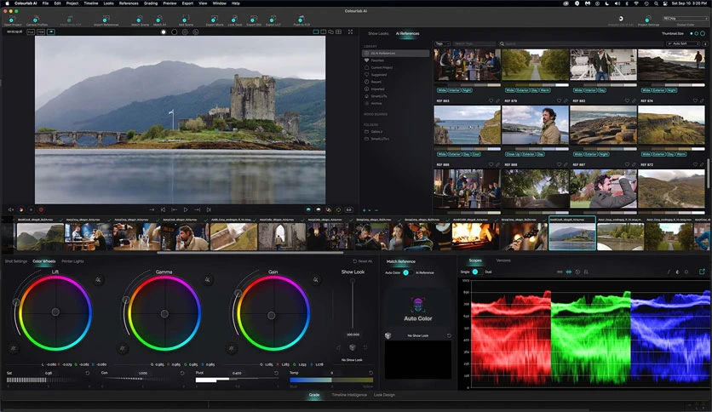Click the Export LUT toolbar icon
The height and width of the screenshot is (412, 712).
273,20
